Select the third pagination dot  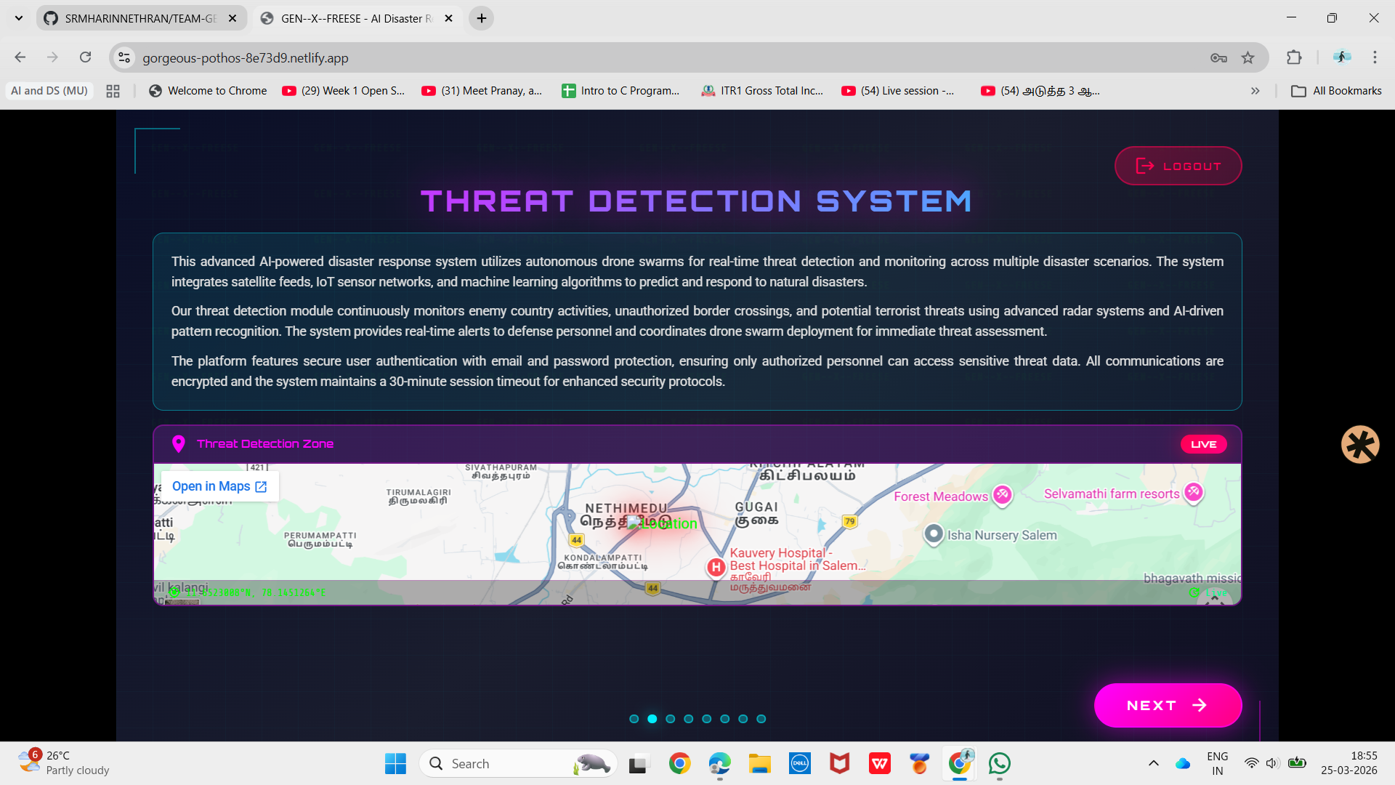click(x=671, y=719)
